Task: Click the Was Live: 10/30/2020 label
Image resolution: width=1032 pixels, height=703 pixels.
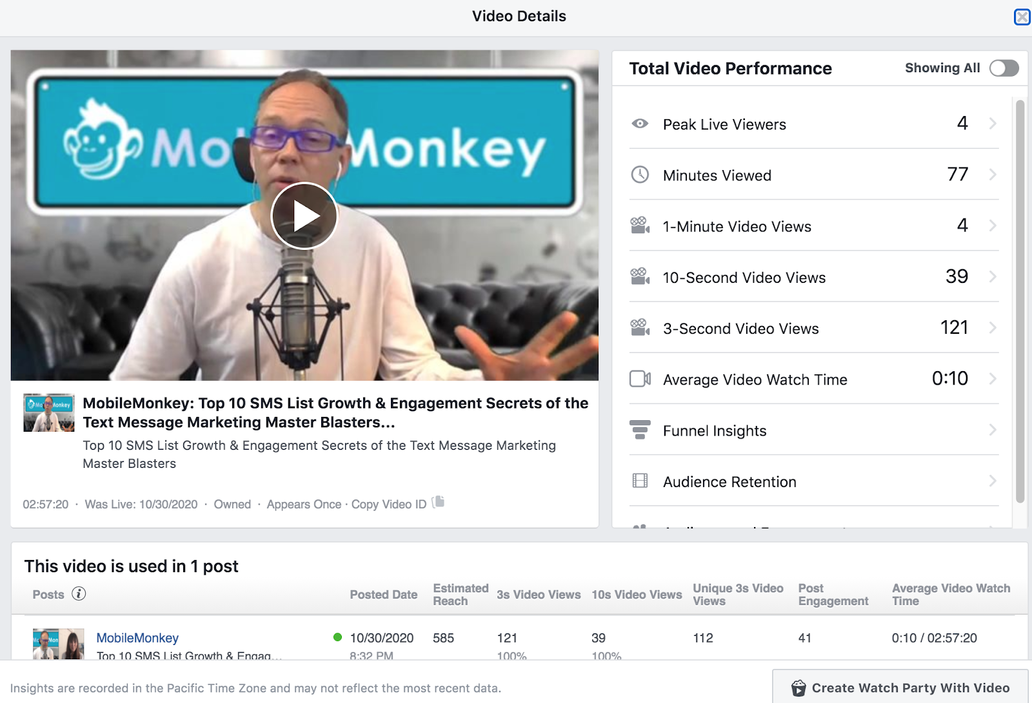Action: click(141, 505)
